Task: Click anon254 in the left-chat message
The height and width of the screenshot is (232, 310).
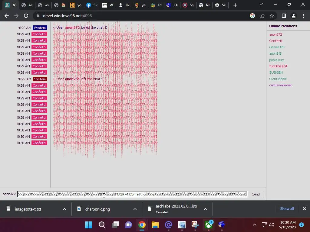Action: 72,79
